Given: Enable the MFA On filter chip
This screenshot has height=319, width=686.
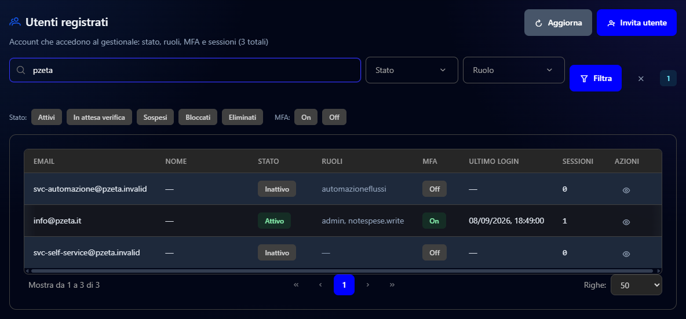Looking at the screenshot, I should pos(306,117).
